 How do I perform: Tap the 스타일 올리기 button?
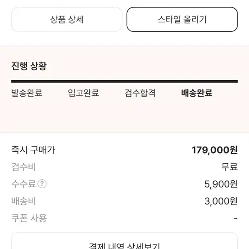click(x=182, y=19)
